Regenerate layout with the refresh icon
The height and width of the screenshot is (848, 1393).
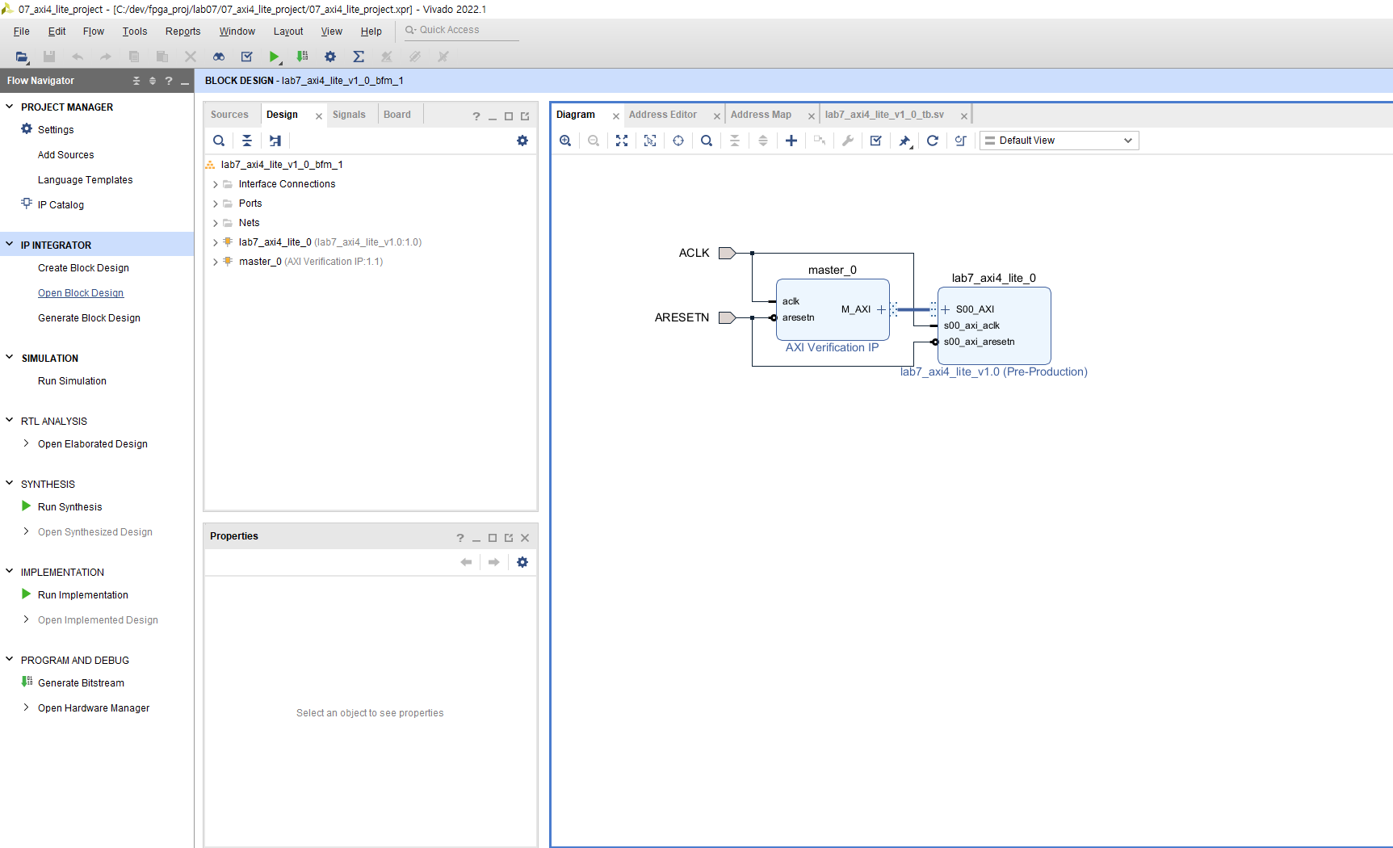[x=933, y=141]
